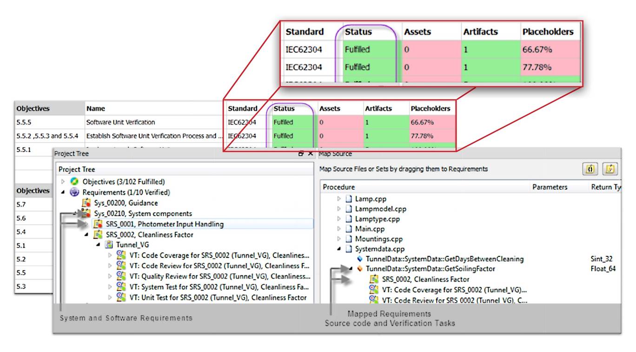Float the Project Tree panel
The height and width of the screenshot is (352, 636).
301,153
